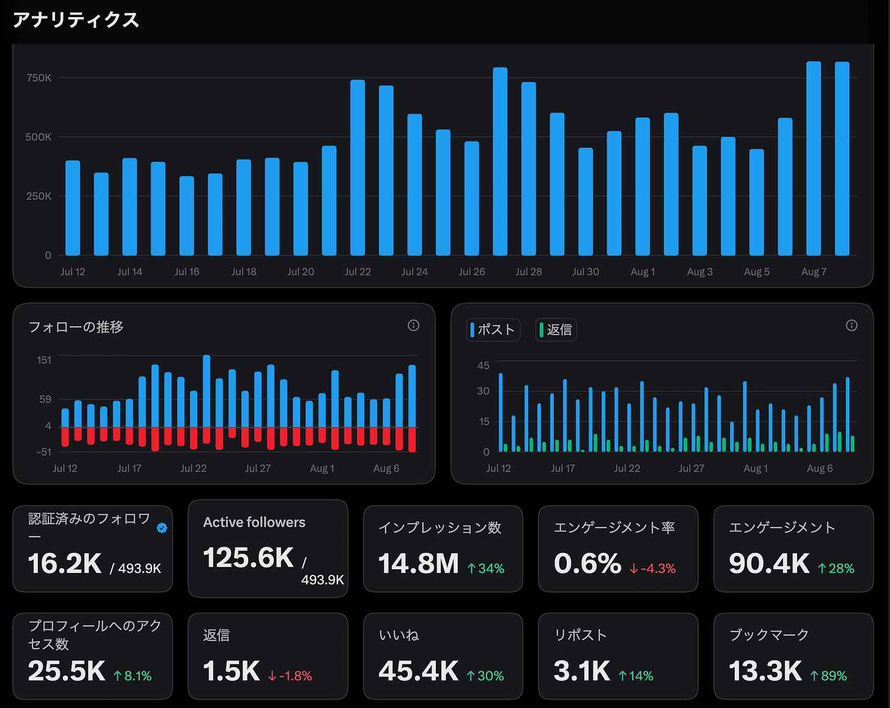Click the Jul 22 bar in top chart
This screenshot has height=708, width=890.
(358, 167)
